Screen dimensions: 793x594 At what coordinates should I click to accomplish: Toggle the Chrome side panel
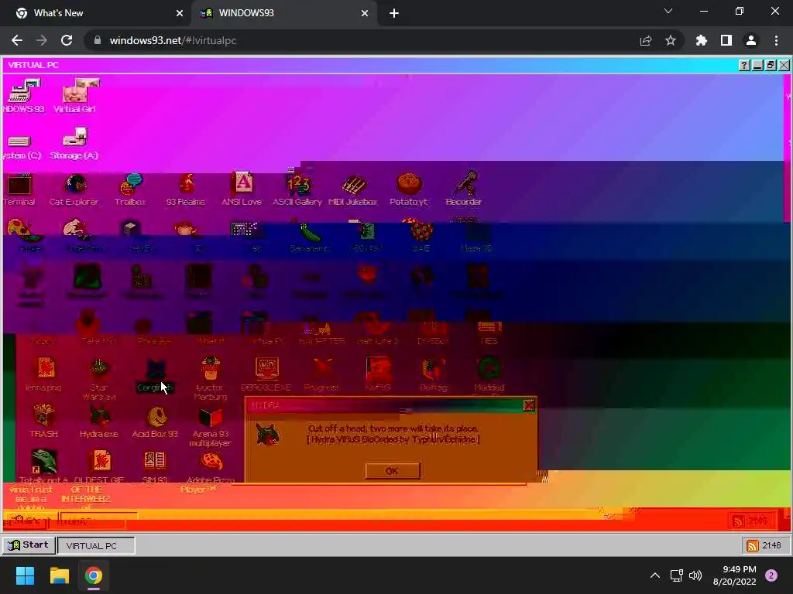pos(726,40)
